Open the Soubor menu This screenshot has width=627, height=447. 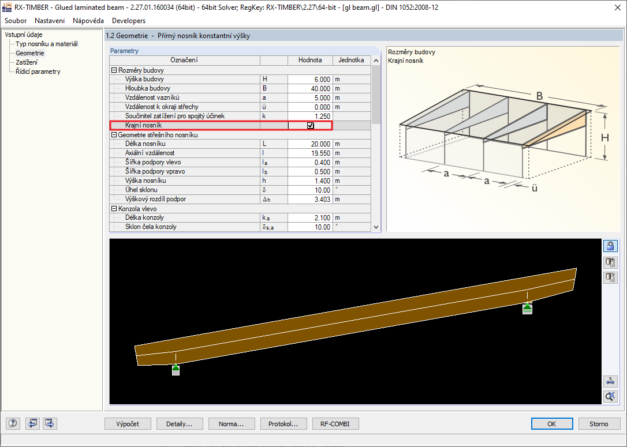tap(15, 20)
